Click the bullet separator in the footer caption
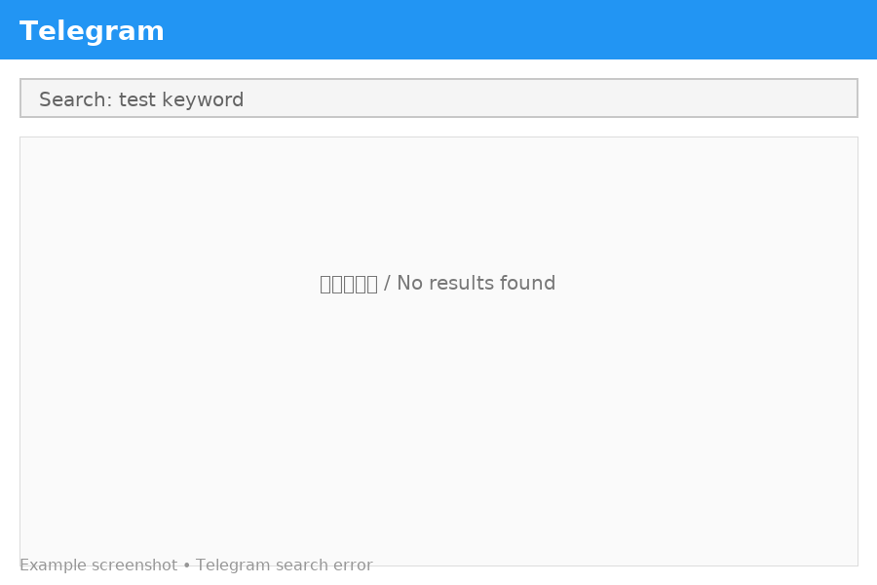This screenshot has width=877, height=585. click(186, 565)
